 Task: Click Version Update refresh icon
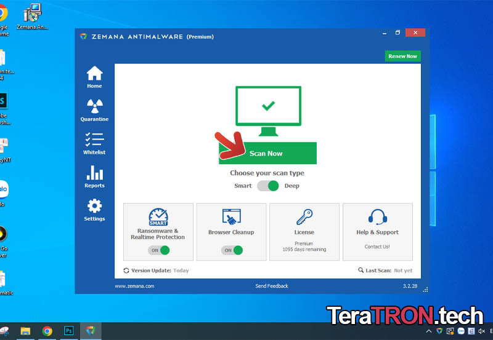126,271
